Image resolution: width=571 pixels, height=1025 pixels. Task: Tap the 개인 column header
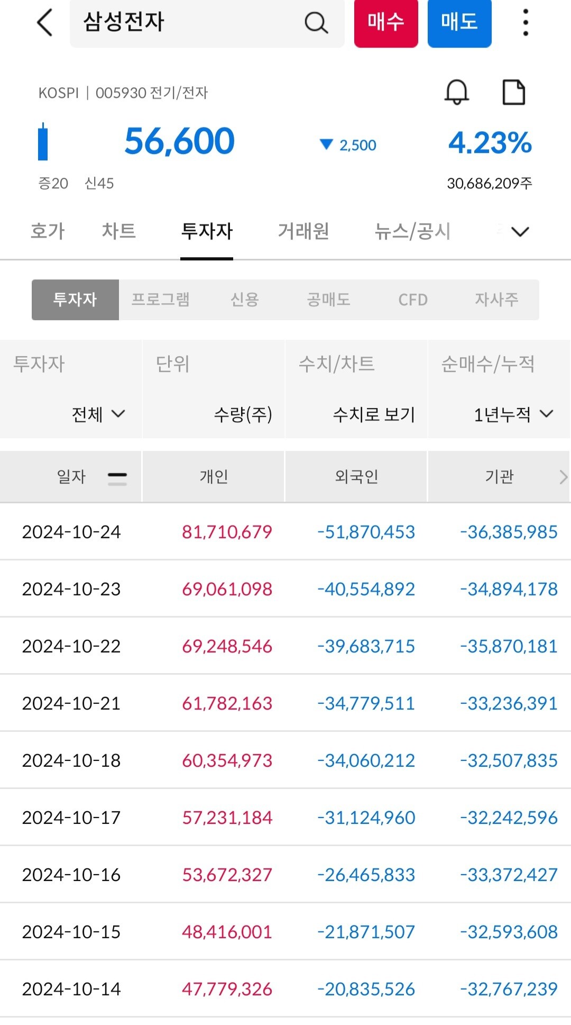tap(214, 477)
